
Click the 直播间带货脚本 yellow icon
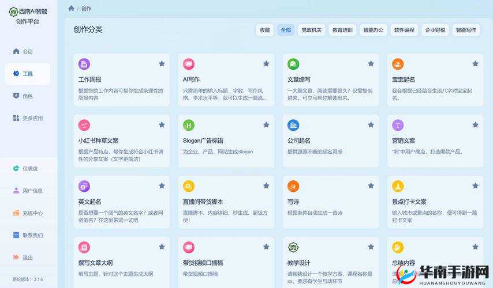(189, 187)
